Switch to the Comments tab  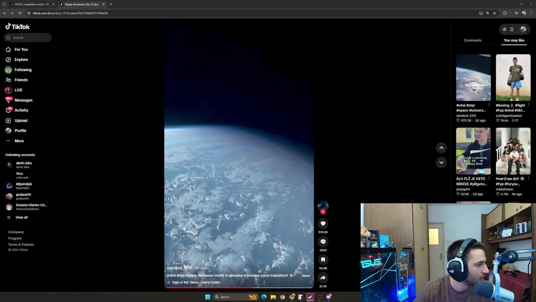pyautogui.click(x=472, y=40)
